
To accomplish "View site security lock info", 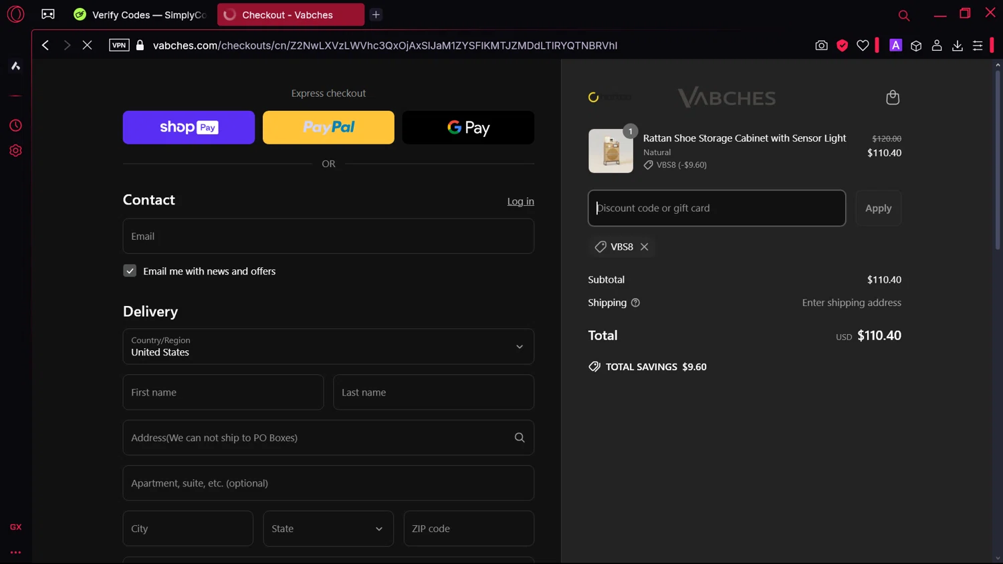I will coord(140,45).
